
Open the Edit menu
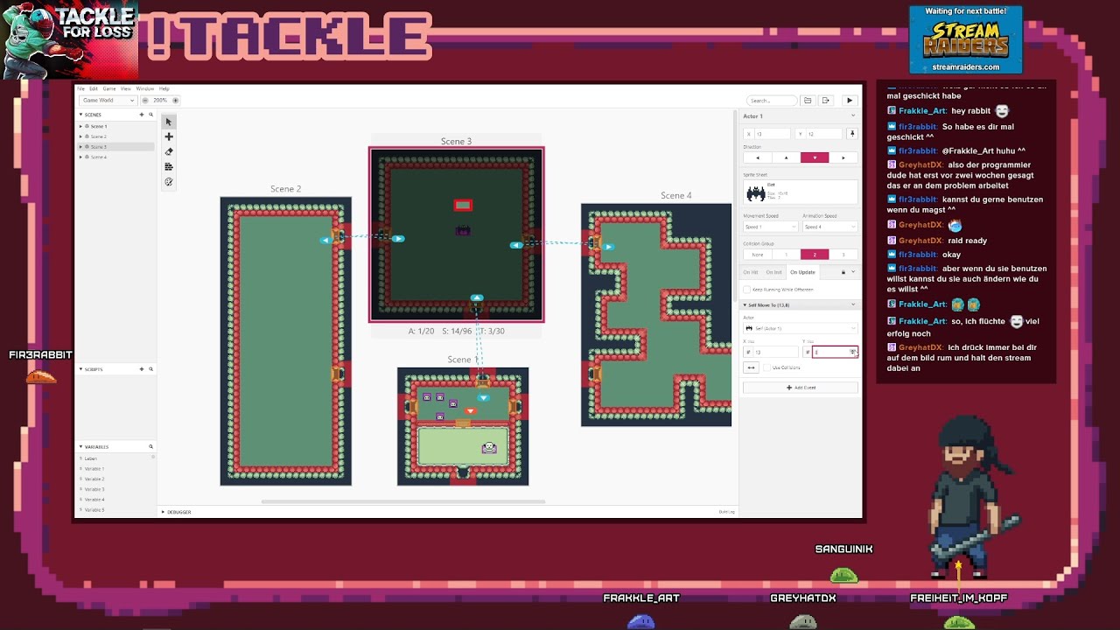(x=93, y=88)
